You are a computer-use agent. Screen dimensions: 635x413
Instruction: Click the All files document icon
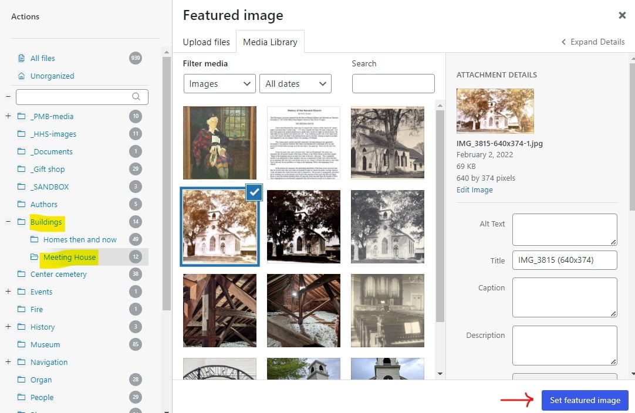click(x=22, y=58)
